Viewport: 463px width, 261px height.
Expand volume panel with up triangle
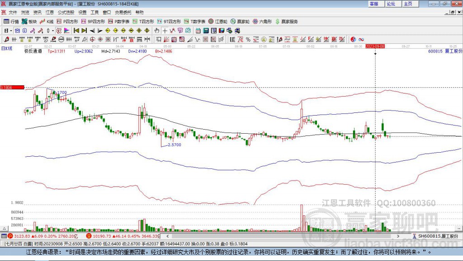[x=4, y=228]
